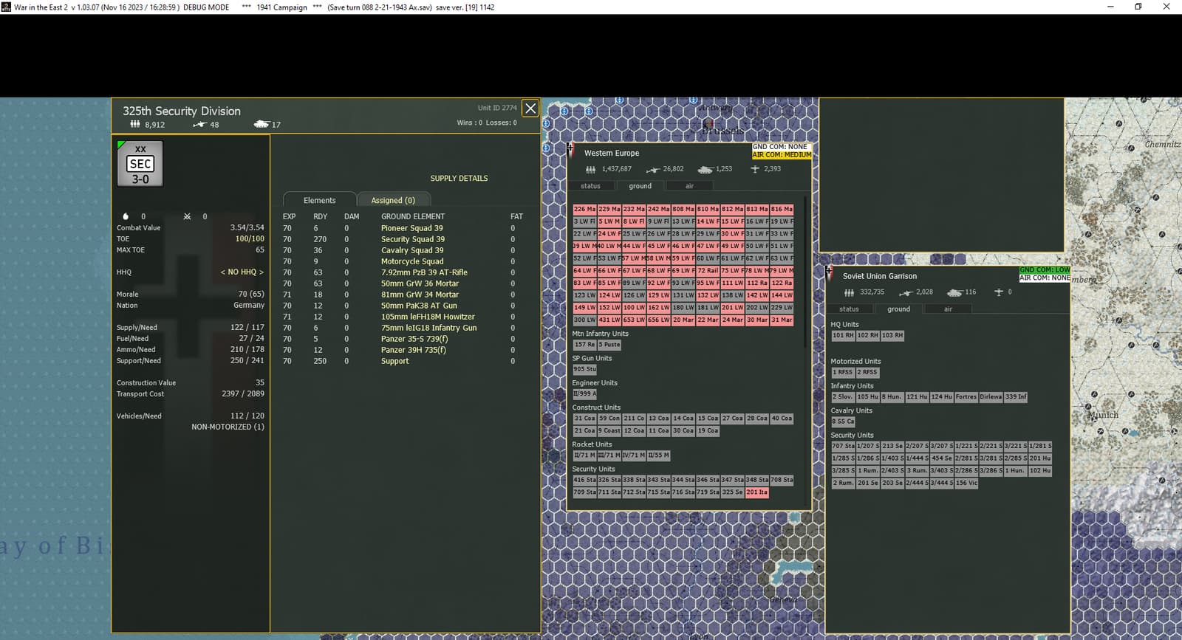
Task: Open Soviet Union Garrison status tab
Action: pyautogui.click(x=849, y=309)
